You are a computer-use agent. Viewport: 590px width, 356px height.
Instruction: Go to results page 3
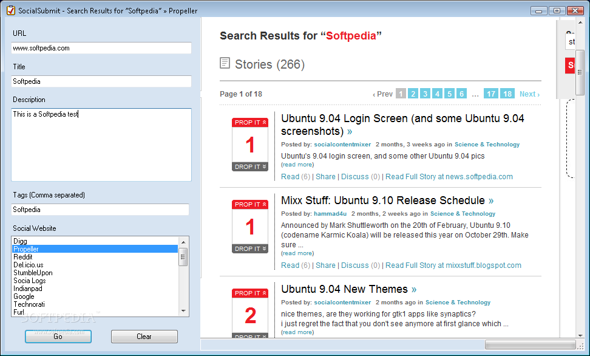[x=425, y=94]
